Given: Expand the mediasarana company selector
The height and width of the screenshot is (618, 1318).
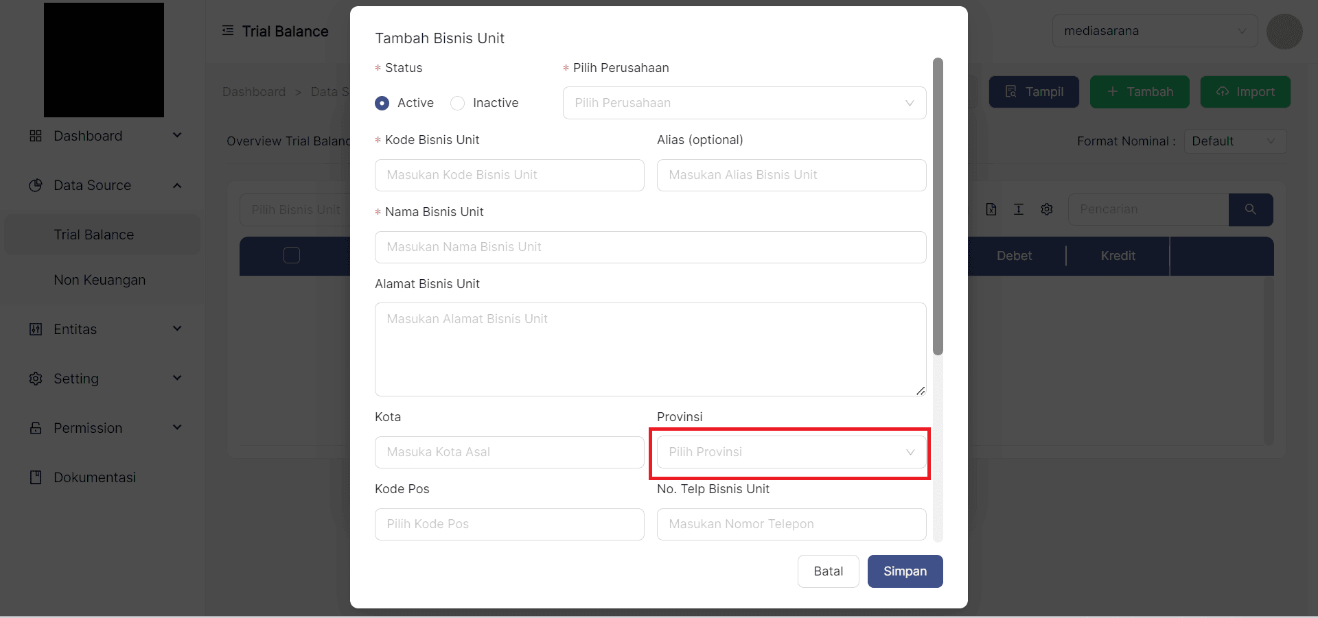Looking at the screenshot, I should click(1155, 31).
